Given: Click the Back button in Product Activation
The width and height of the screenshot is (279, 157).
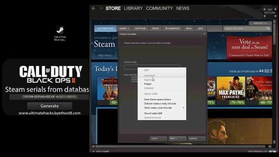Looking at the screenshot, I should pos(158,139).
